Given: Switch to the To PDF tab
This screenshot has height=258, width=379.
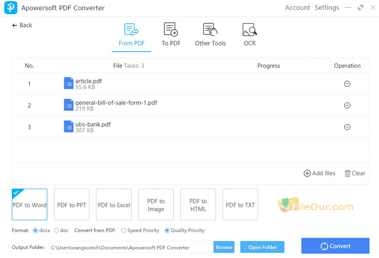Looking at the screenshot, I should pos(171,34).
